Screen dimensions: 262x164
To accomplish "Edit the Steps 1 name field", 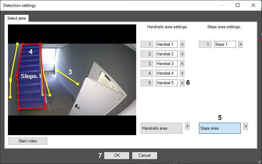I will [225, 44].
